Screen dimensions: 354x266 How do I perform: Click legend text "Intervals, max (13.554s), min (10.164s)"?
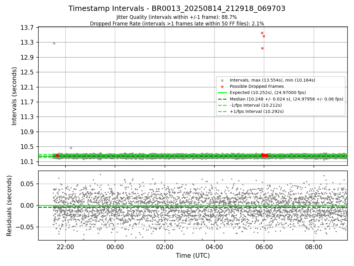pyautogui.click(x=272, y=80)
